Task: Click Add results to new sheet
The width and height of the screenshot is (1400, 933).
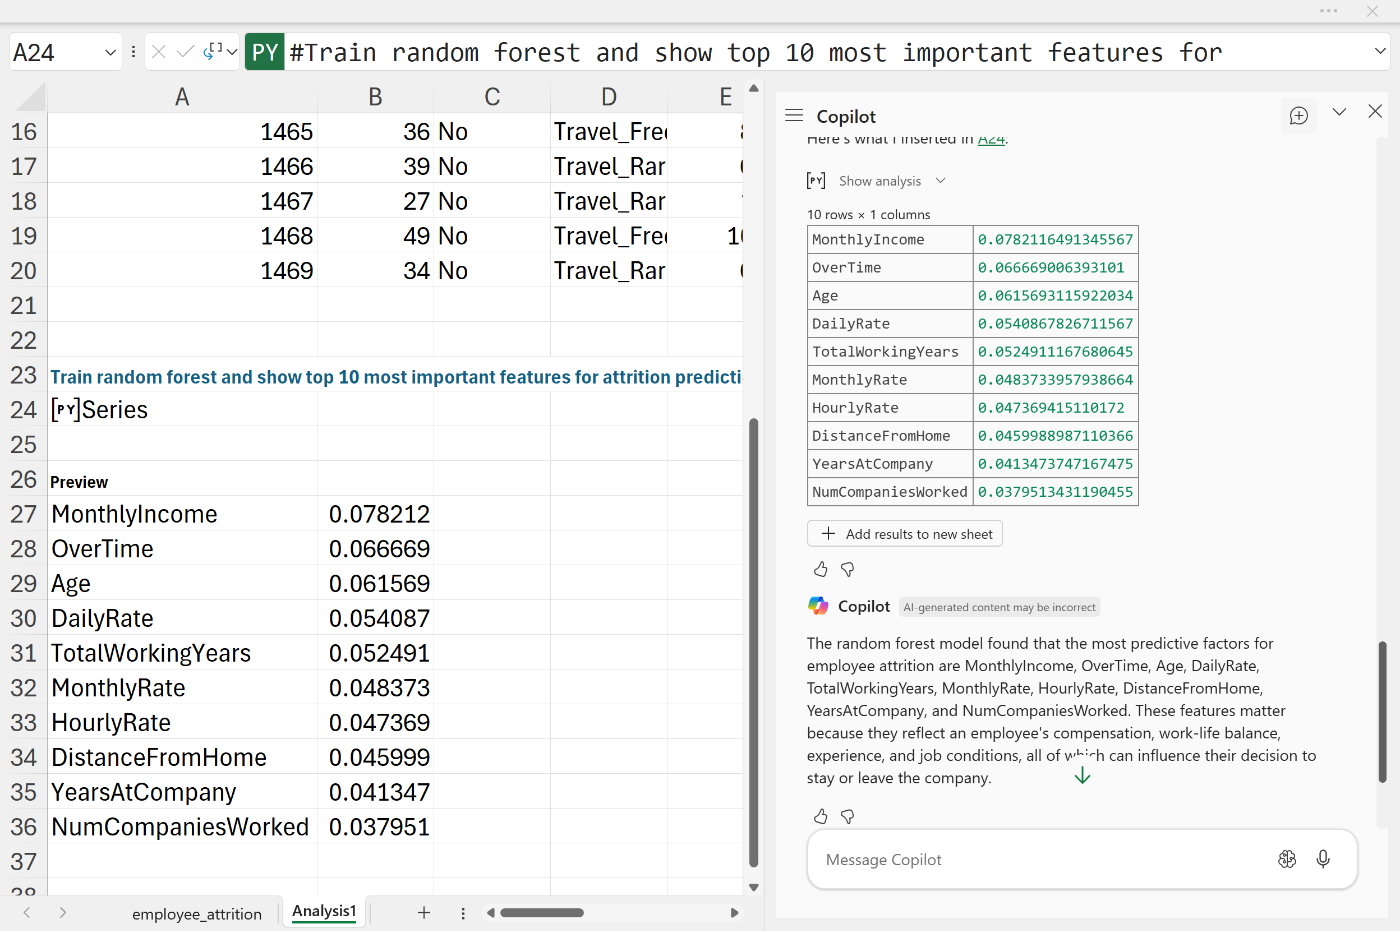Action: [905, 534]
